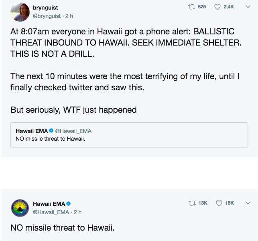Viewport: 258px width, 241px height.
Task: Open brynguist's profile picture
Action: tap(20, 12)
